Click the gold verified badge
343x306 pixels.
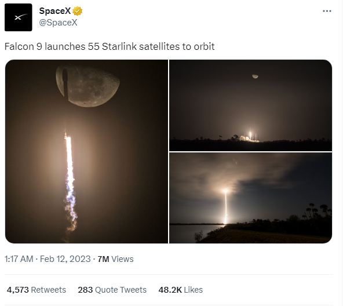point(77,11)
